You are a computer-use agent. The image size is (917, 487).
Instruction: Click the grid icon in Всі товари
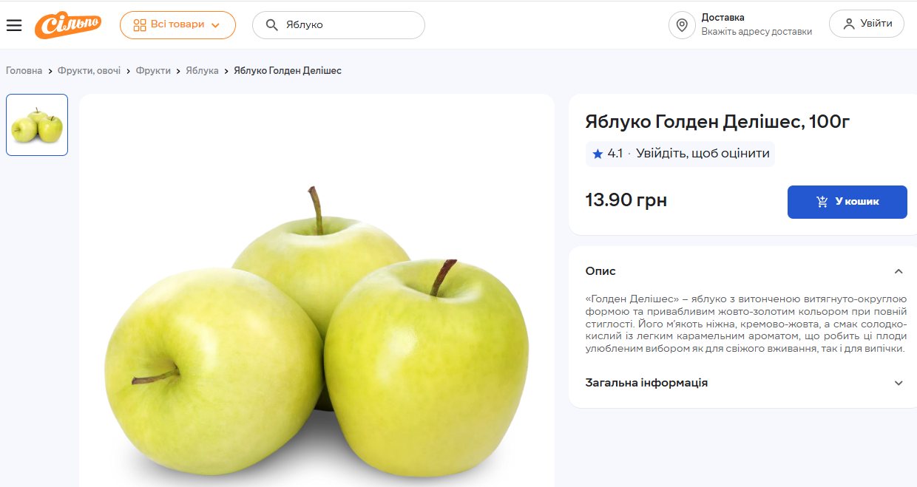(140, 25)
